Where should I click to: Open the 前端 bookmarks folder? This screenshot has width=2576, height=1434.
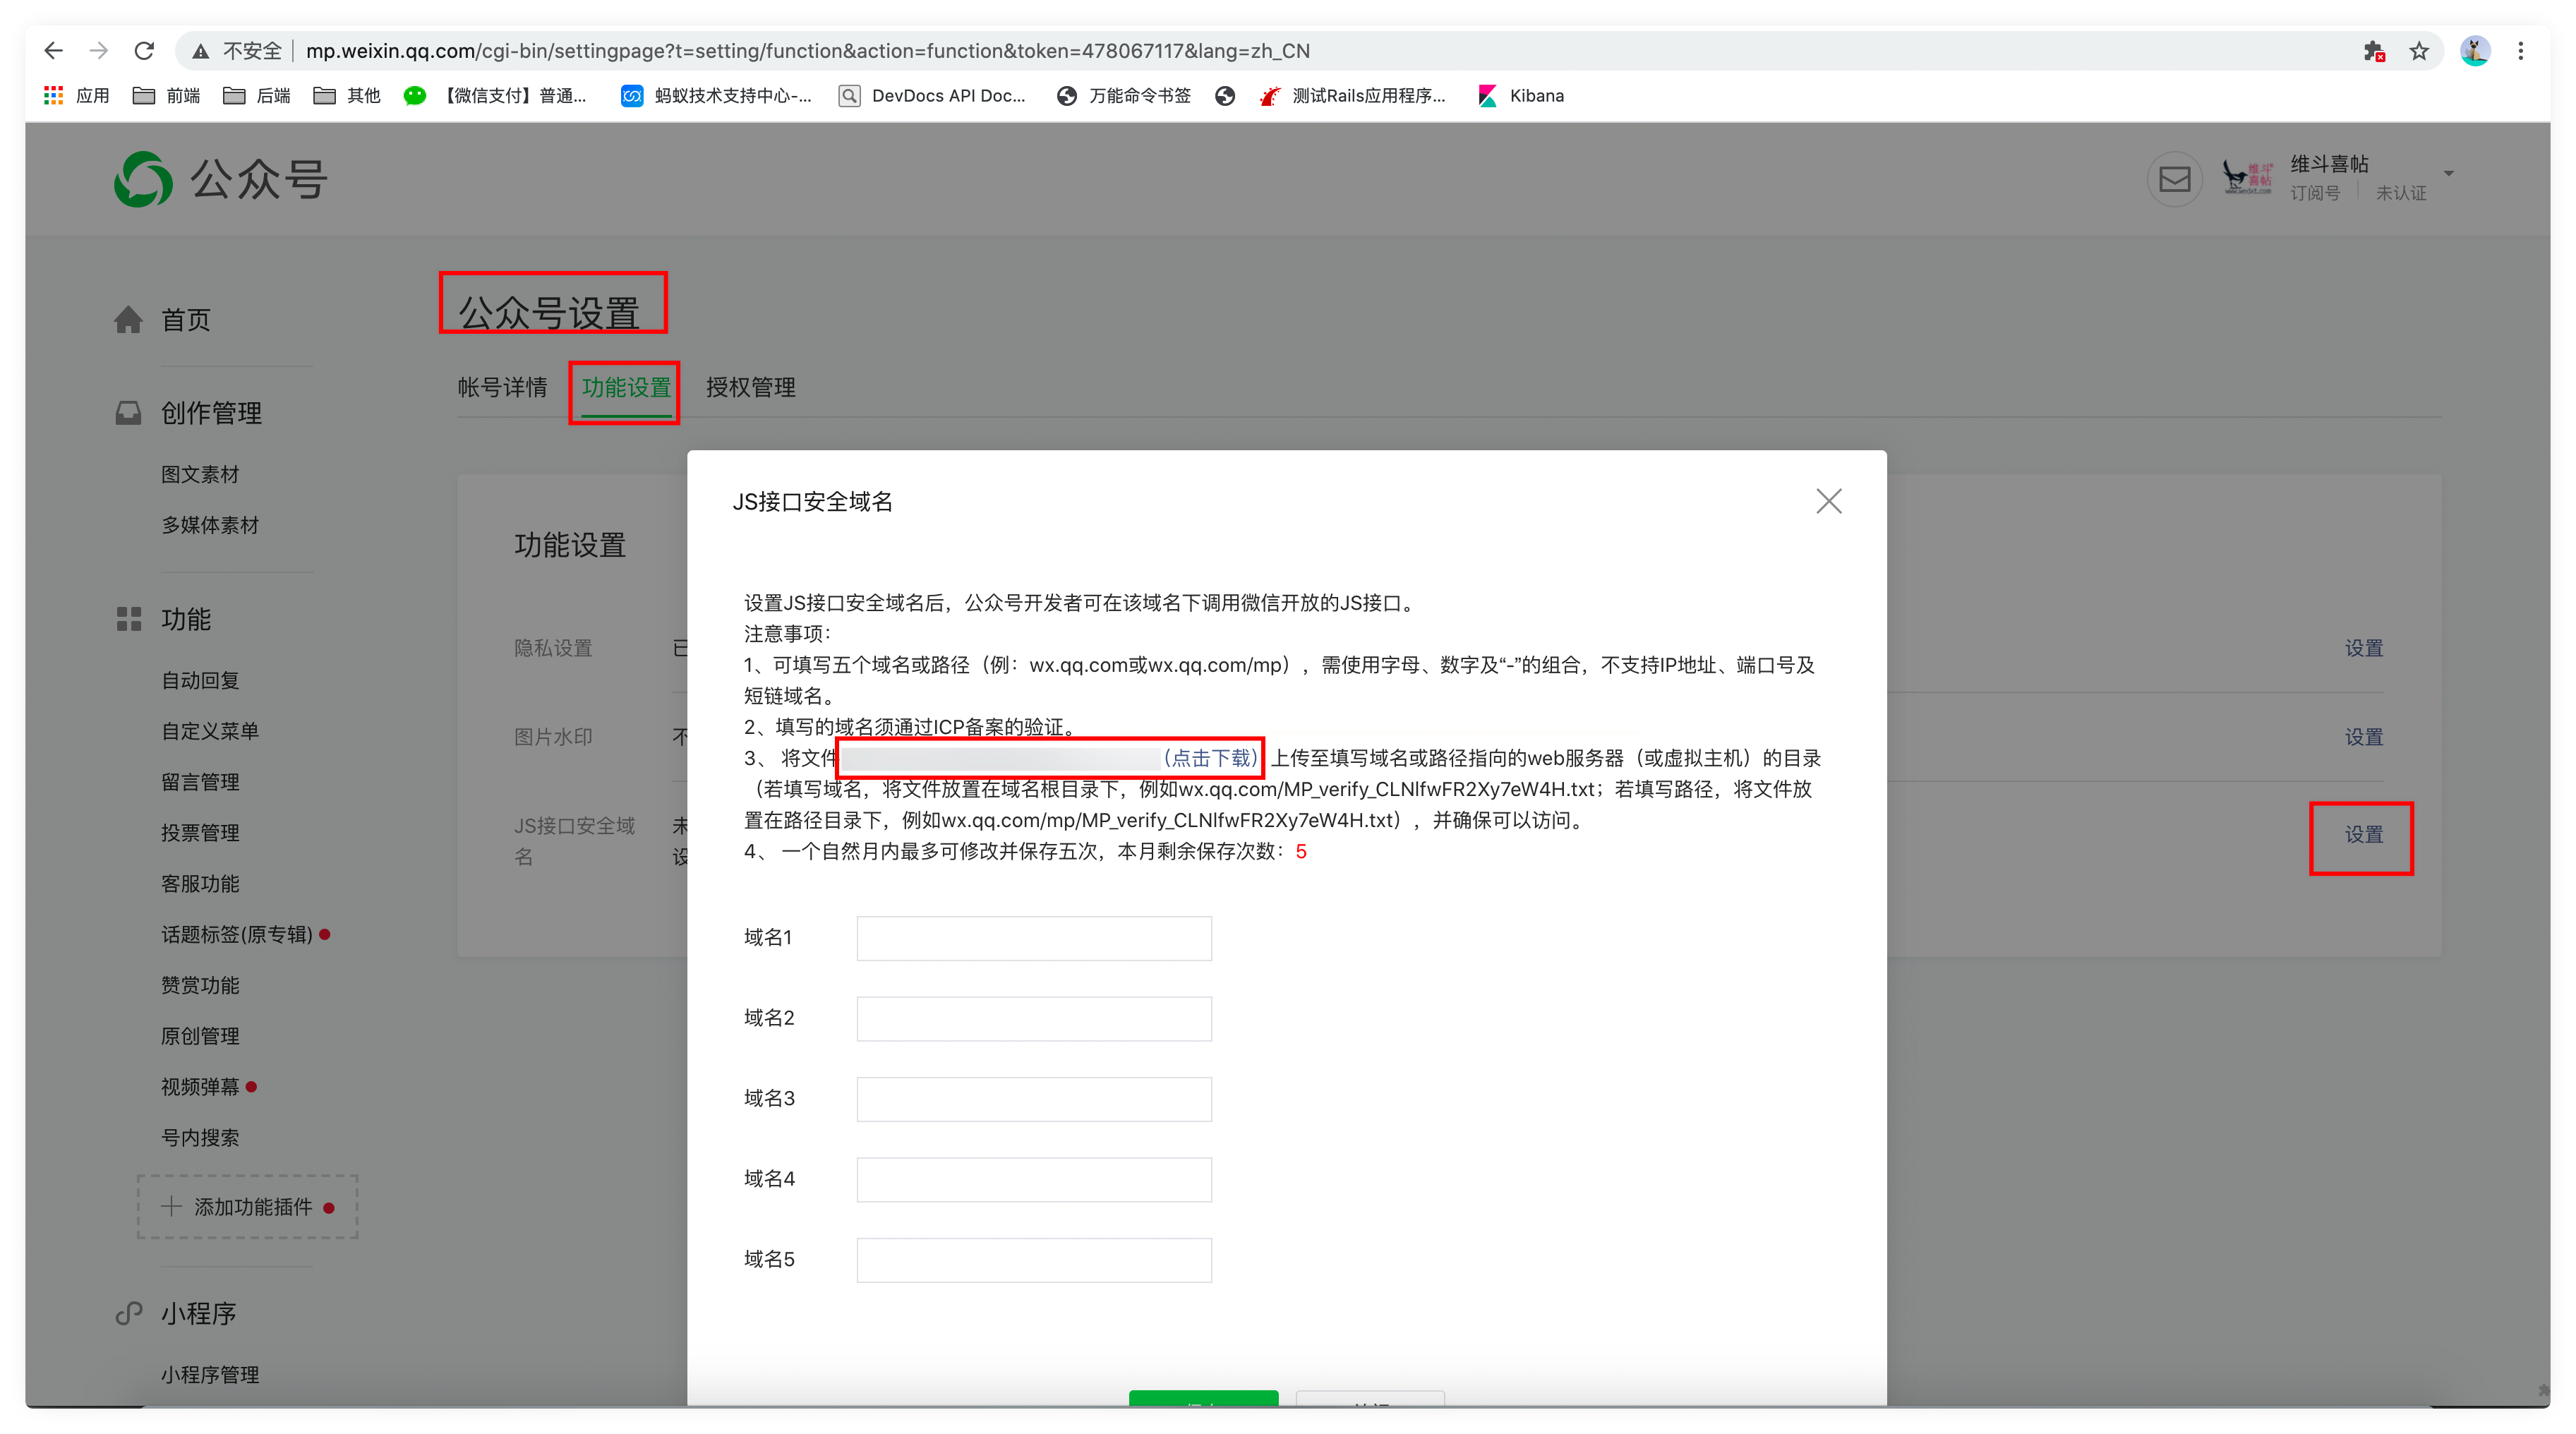click(166, 95)
